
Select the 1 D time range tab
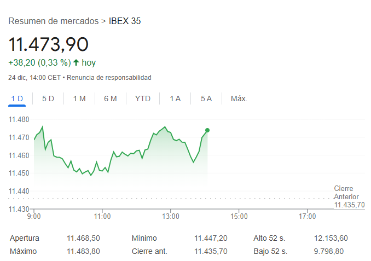point(17,98)
